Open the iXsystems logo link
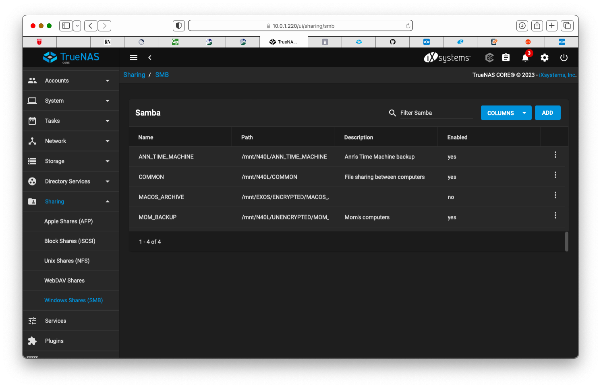 pos(447,58)
